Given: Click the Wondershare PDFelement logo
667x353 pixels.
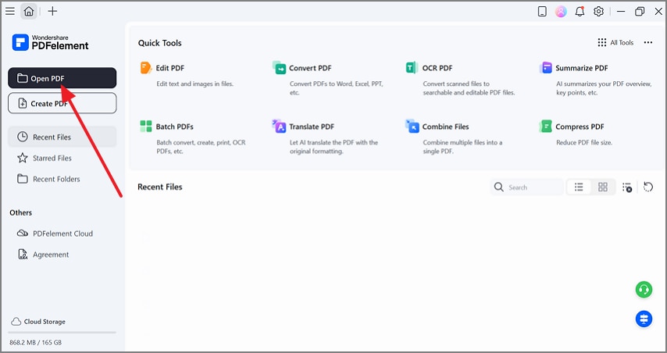Looking at the screenshot, I should tap(50, 42).
